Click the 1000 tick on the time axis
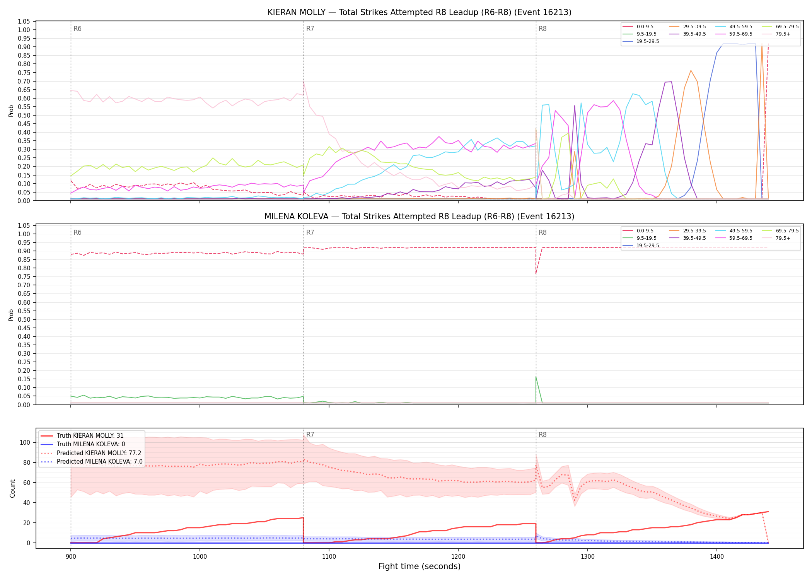The width and height of the screenshot is (812, 580). [x=200, y=556]
